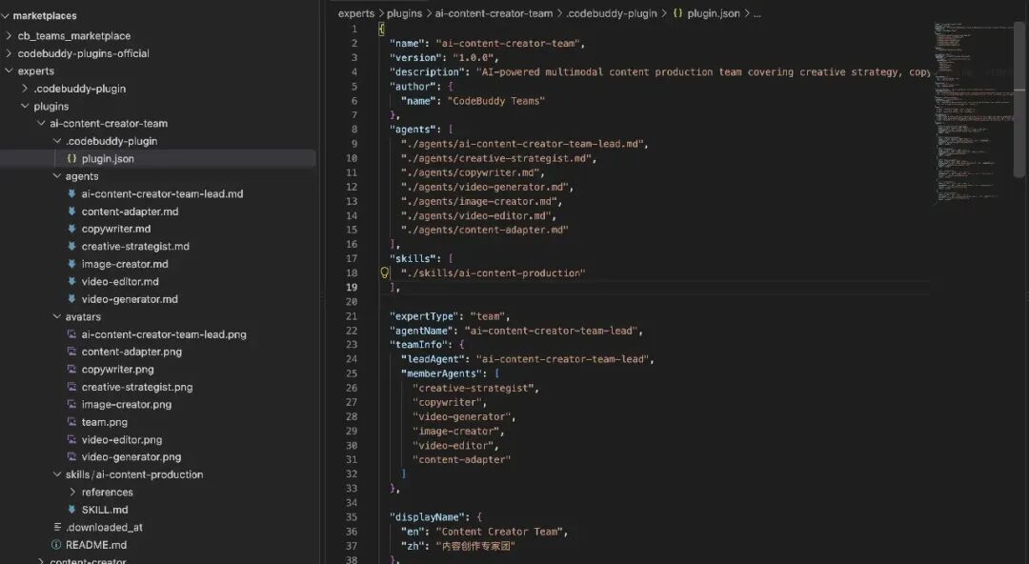Click "./skills/ai-content-production" string on line 18

[x=493, y=272]
